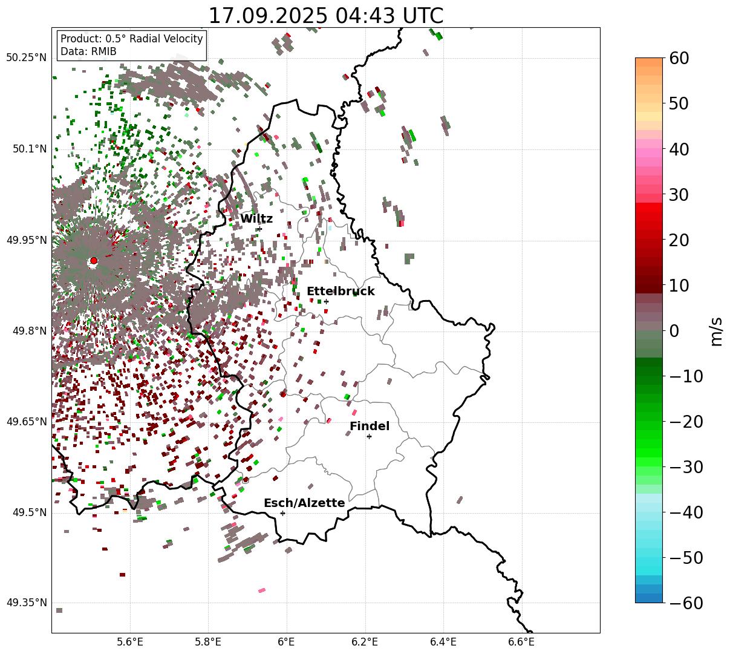
Task: Click the colorbar tick label −60
Action: (x=686, y=603)
